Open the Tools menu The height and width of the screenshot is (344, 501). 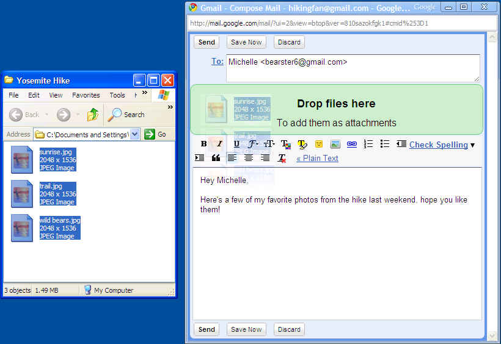pyautogui.click(x=117, y=95)
